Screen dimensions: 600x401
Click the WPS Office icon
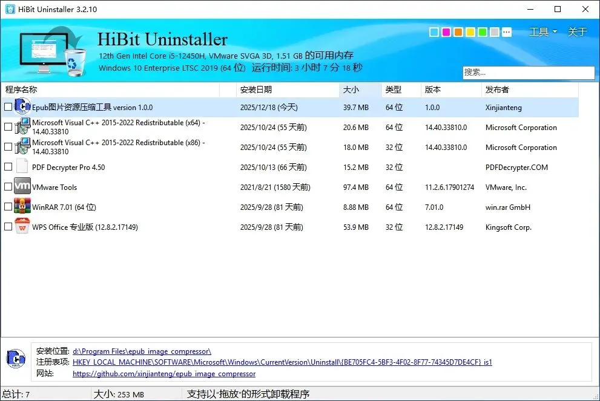tap(22, 226)
